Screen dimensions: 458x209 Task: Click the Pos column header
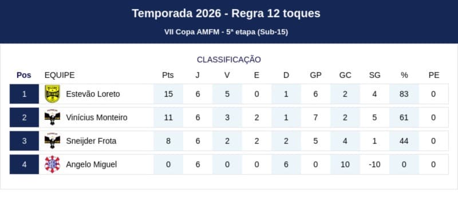point(24,75)
